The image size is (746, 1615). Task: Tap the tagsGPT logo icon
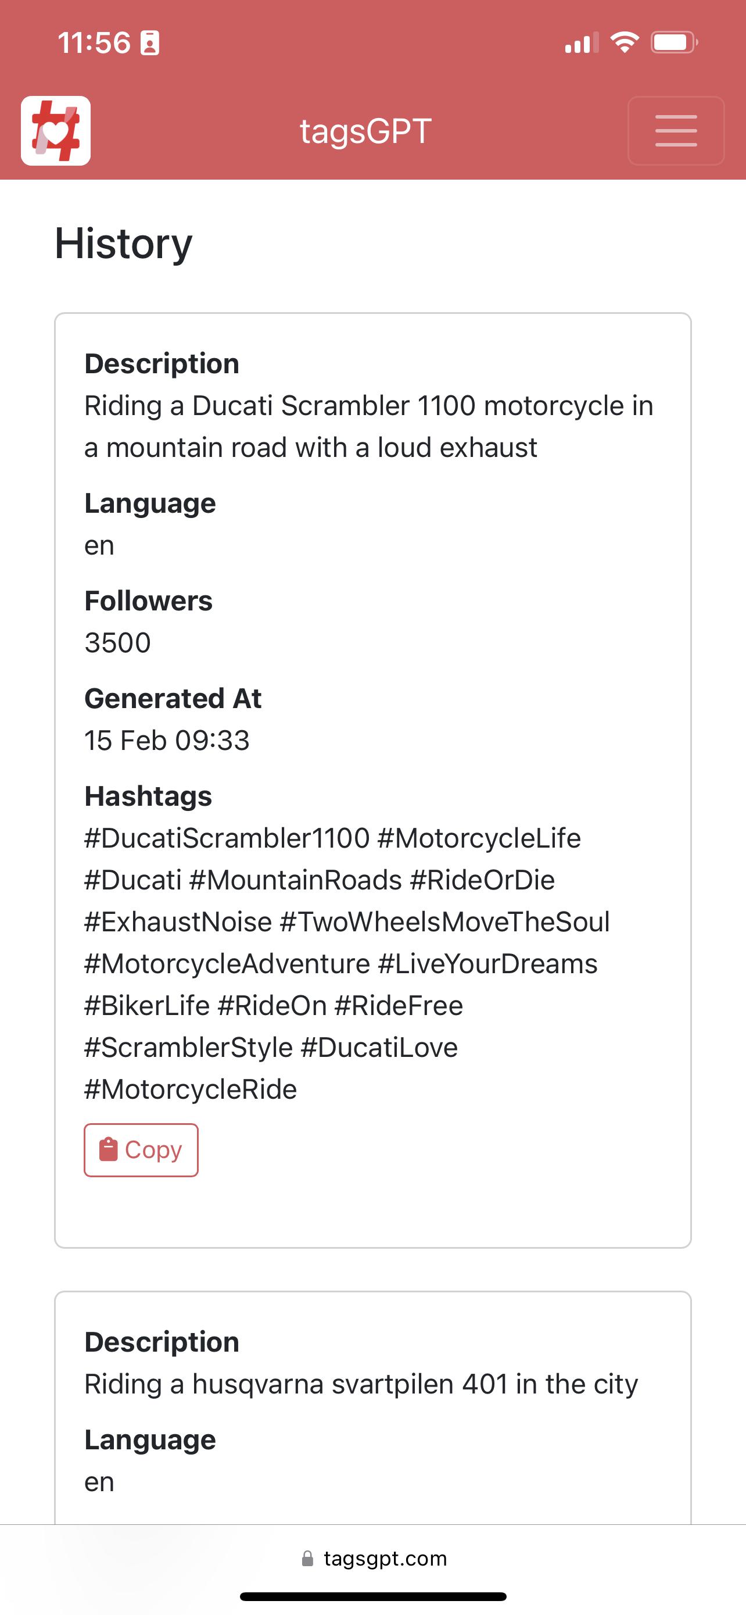click(55, 130)
